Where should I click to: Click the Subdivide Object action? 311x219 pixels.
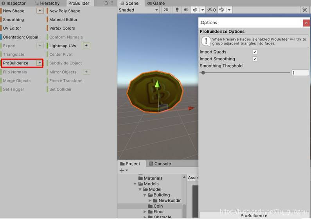pyautogui.click(x=65, y=63)
